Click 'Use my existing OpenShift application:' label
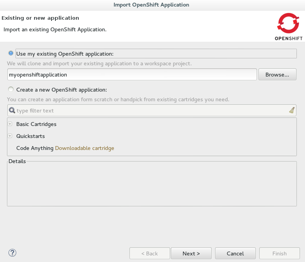Viewport: 305px width, 262px height. 65,54
